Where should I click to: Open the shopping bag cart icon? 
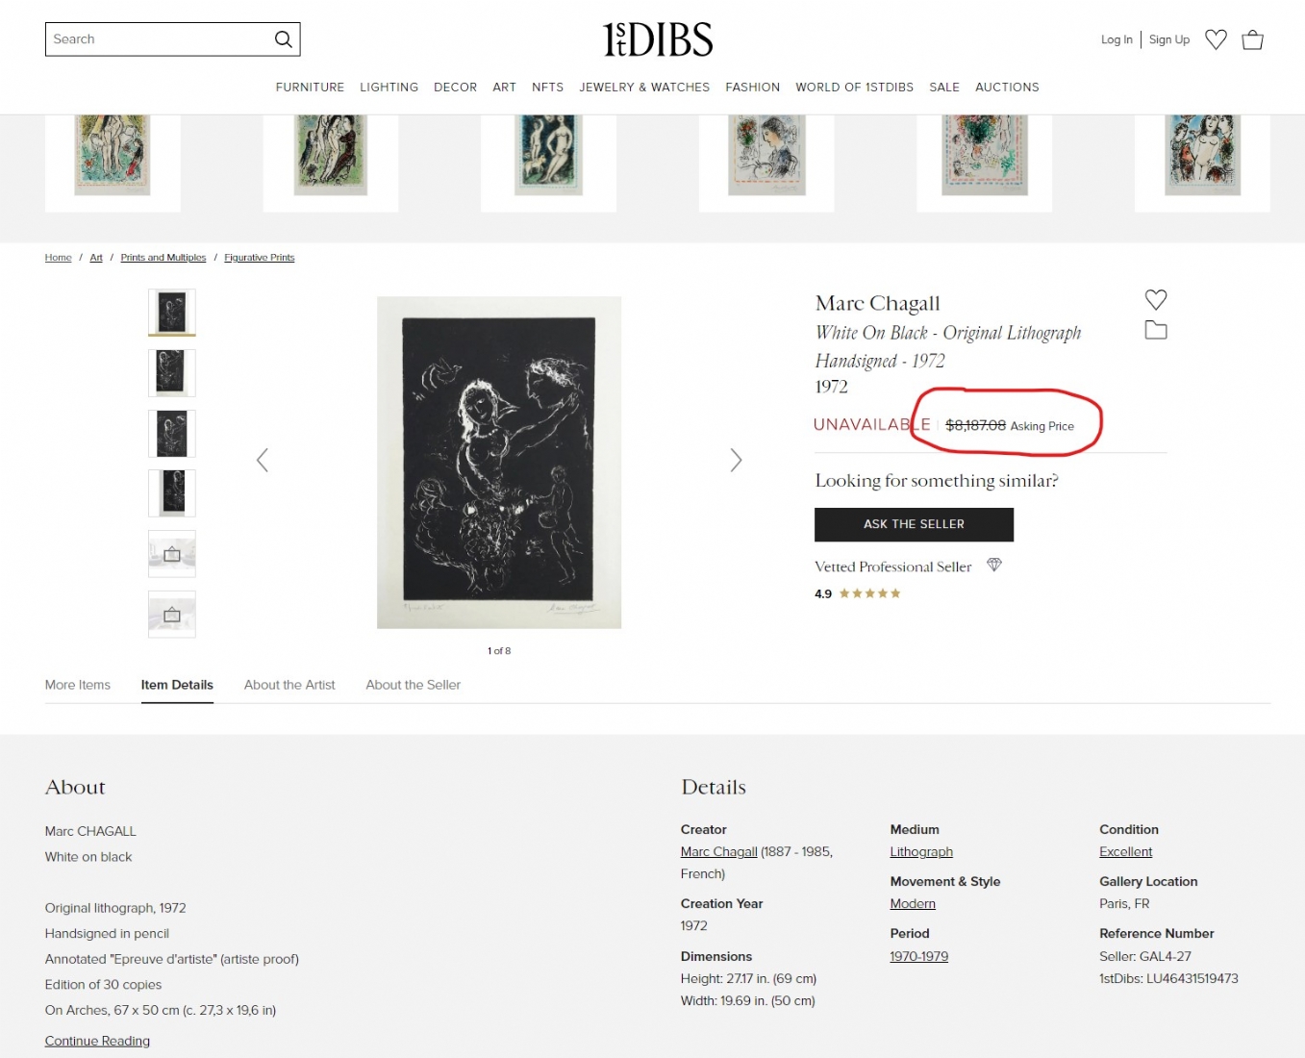click(1252, 39)
